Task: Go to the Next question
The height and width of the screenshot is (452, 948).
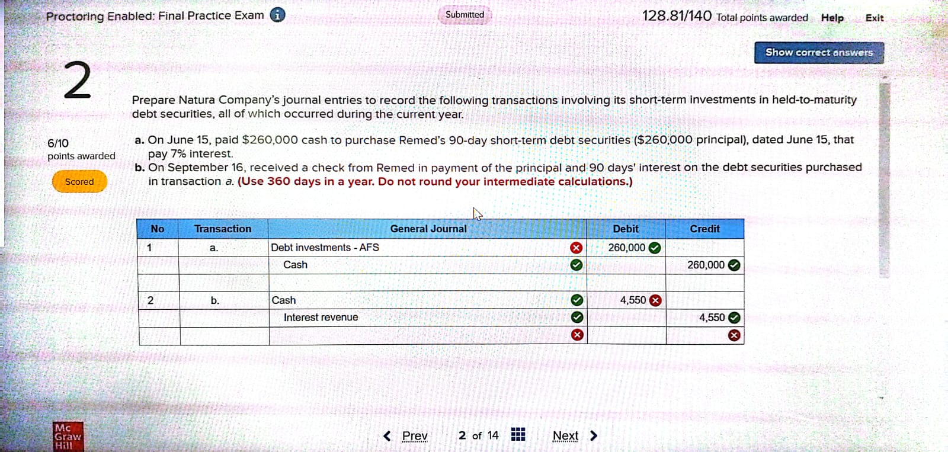Action: [x=565, y=436]
